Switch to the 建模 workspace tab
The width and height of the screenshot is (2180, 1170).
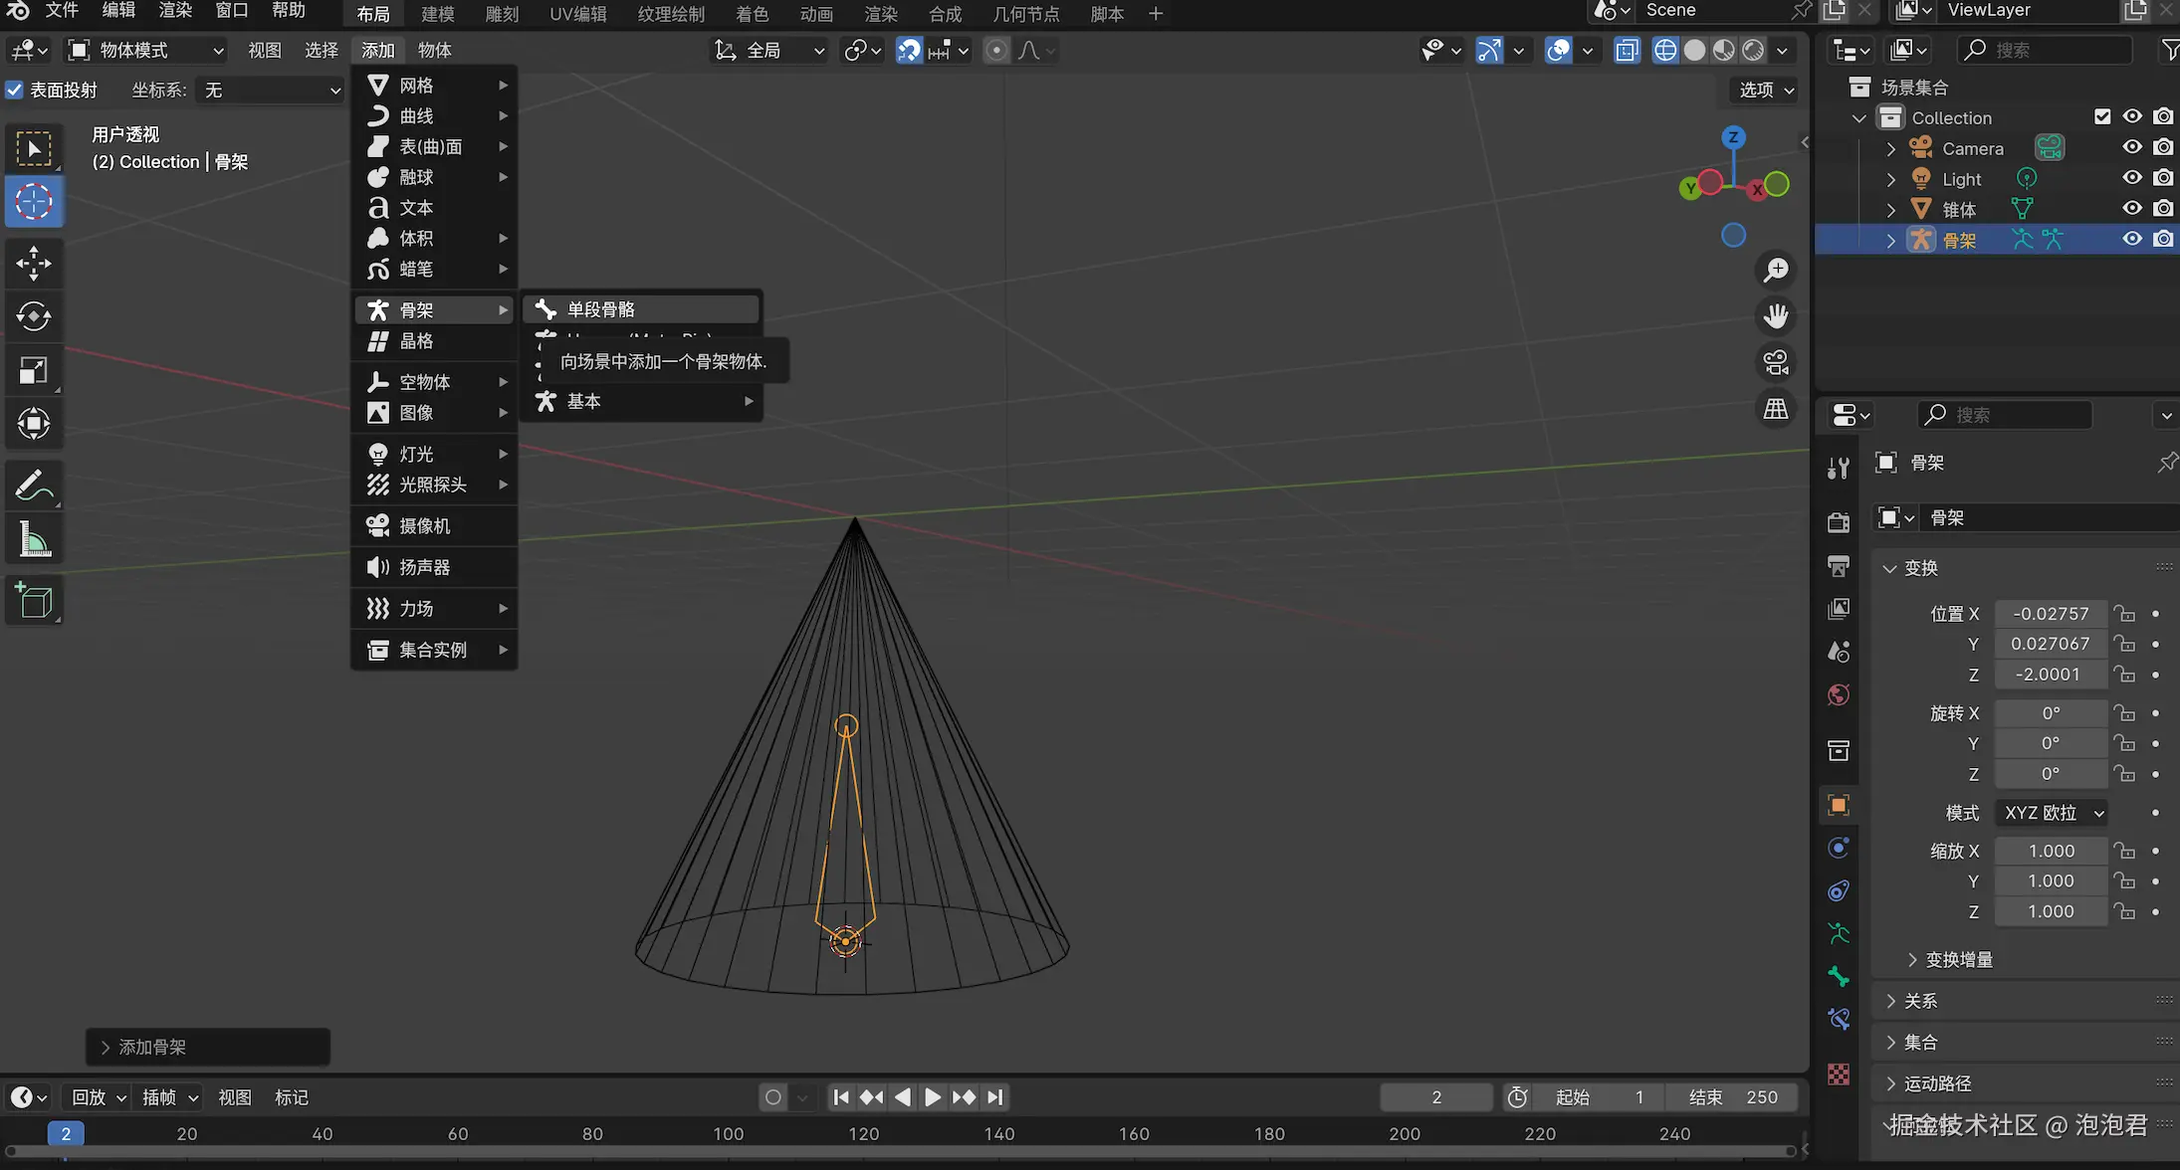(437, 14)
